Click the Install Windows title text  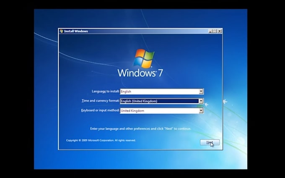click(x=76, y=31)
